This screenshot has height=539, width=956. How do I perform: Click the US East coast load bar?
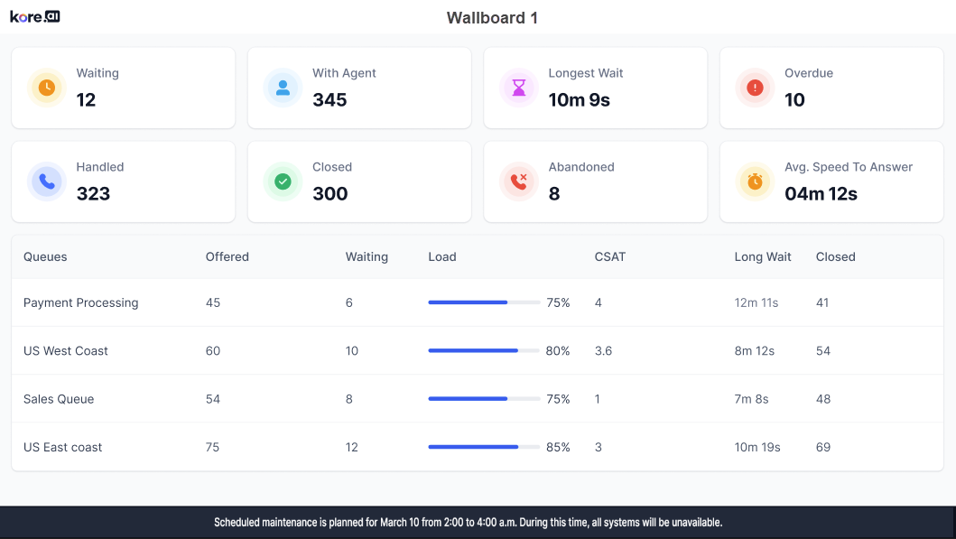pos(484,447)
